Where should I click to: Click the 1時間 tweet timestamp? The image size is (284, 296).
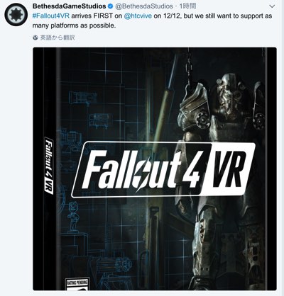(x=187, y=6)
